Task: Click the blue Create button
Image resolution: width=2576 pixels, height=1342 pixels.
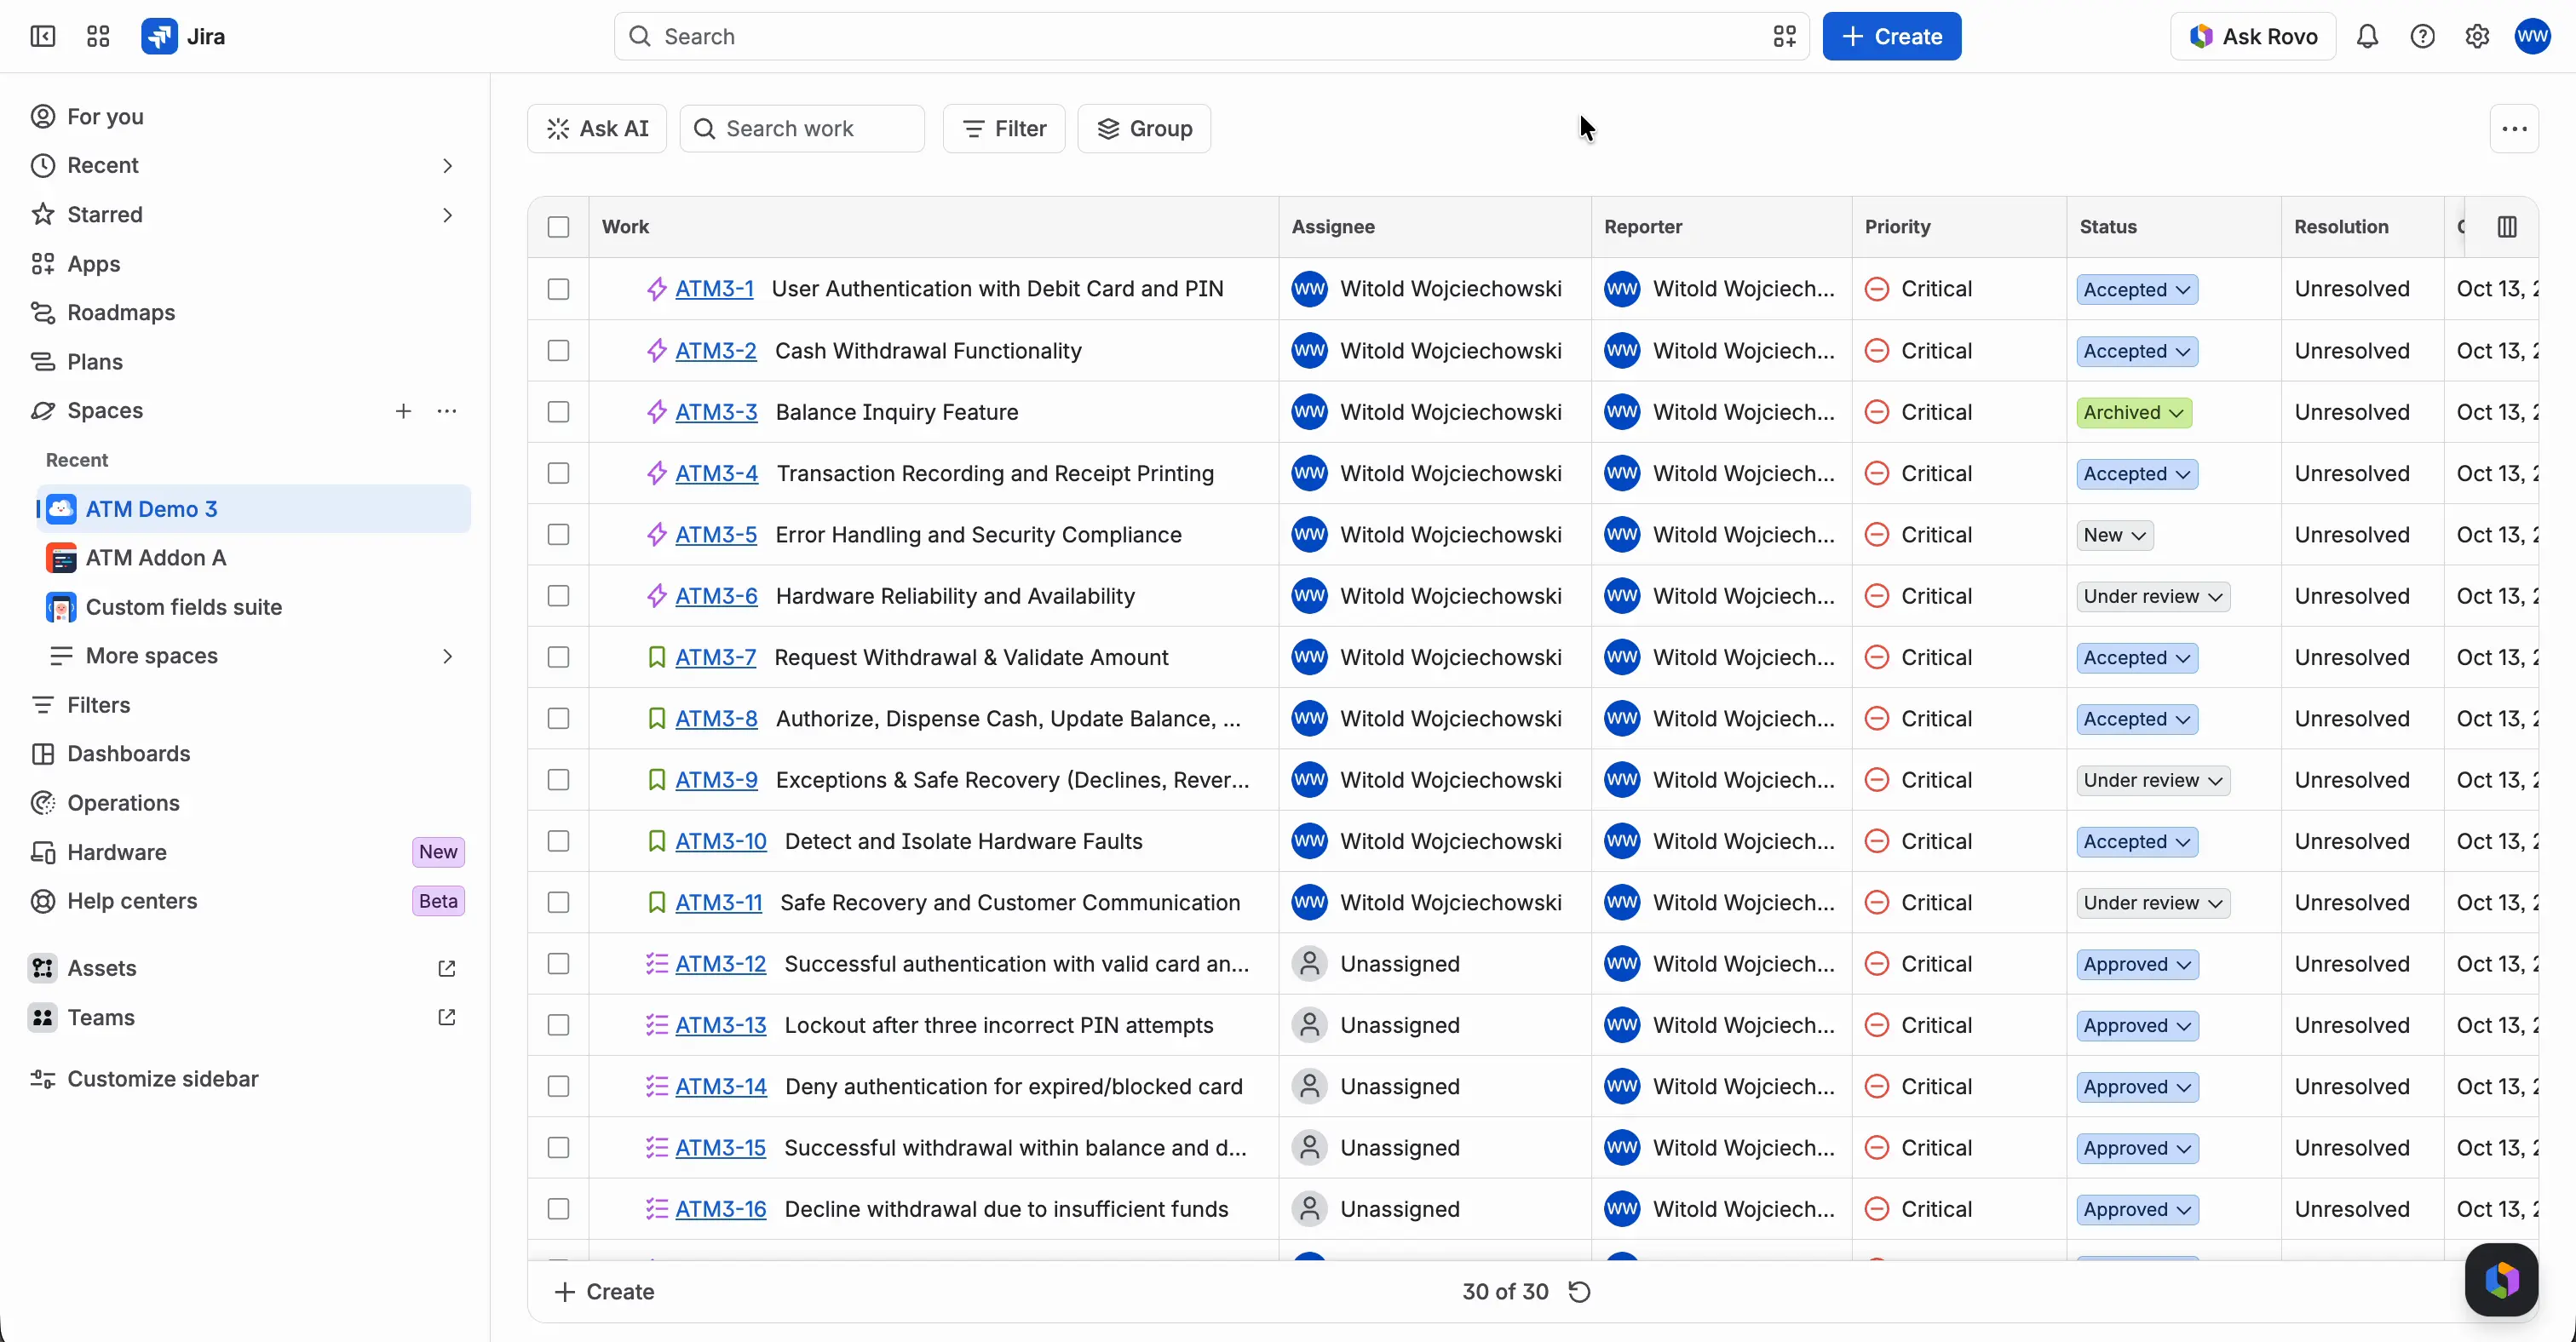Action: point(1891,37)
